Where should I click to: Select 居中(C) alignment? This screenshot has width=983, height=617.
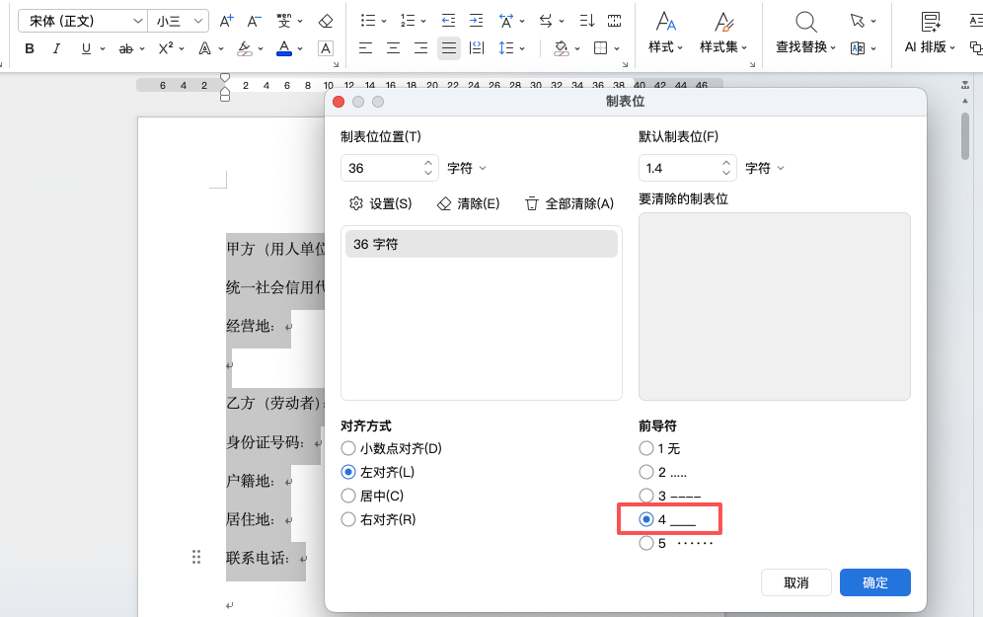click(372, 496)
